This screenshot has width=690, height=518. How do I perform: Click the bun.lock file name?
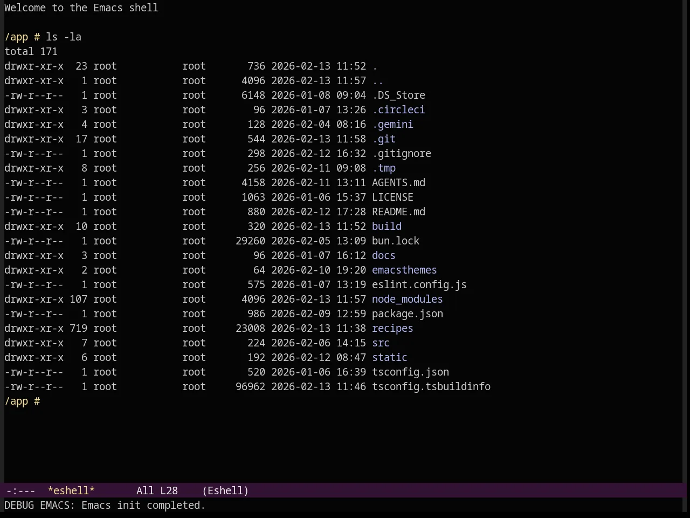[396, 241]
